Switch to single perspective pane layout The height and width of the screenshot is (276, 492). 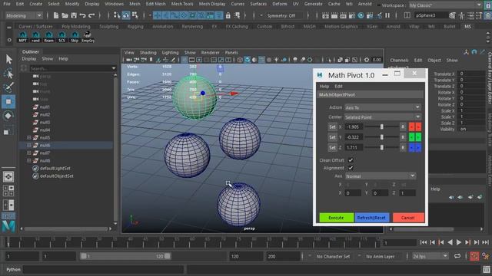(8, 177)
